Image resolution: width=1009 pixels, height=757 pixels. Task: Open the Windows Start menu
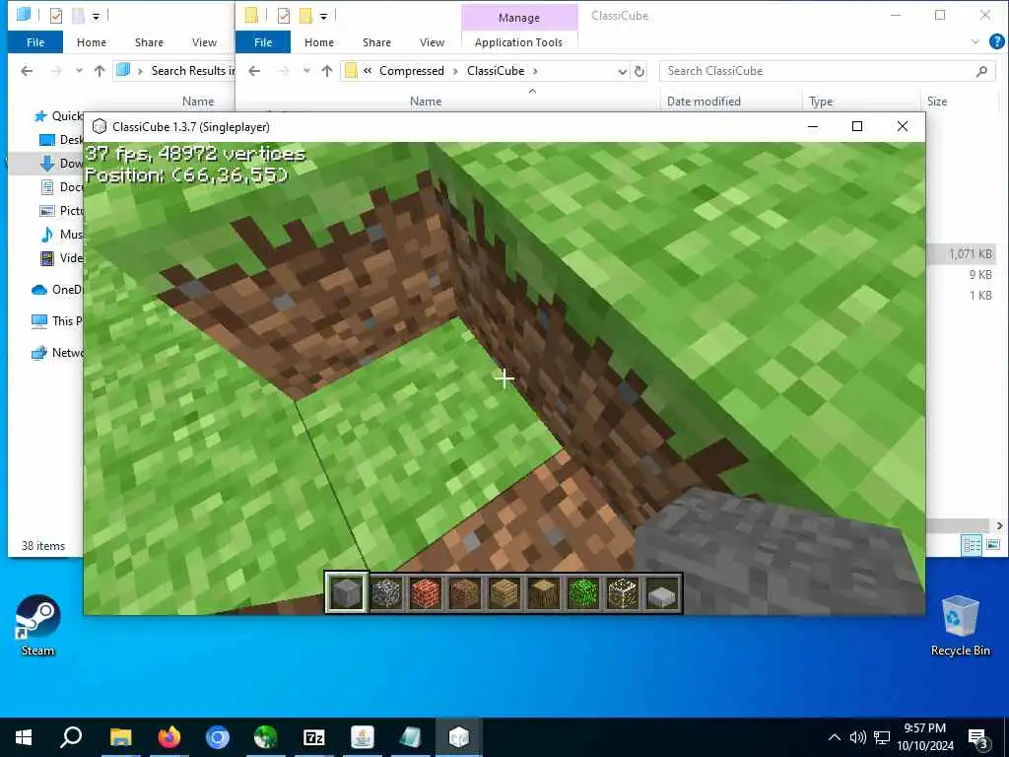24,737
